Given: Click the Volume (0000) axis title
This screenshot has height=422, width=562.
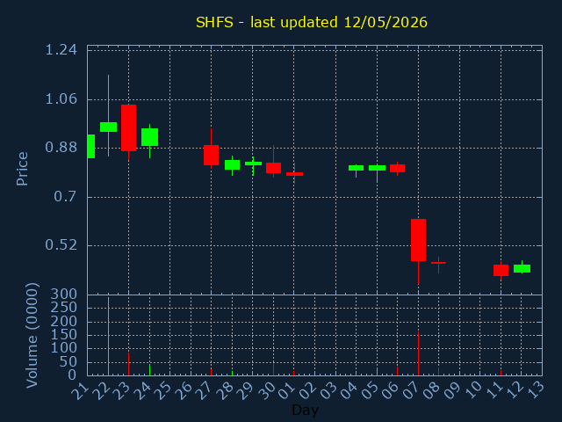Looking at the screenshot, I should (32, 335).
